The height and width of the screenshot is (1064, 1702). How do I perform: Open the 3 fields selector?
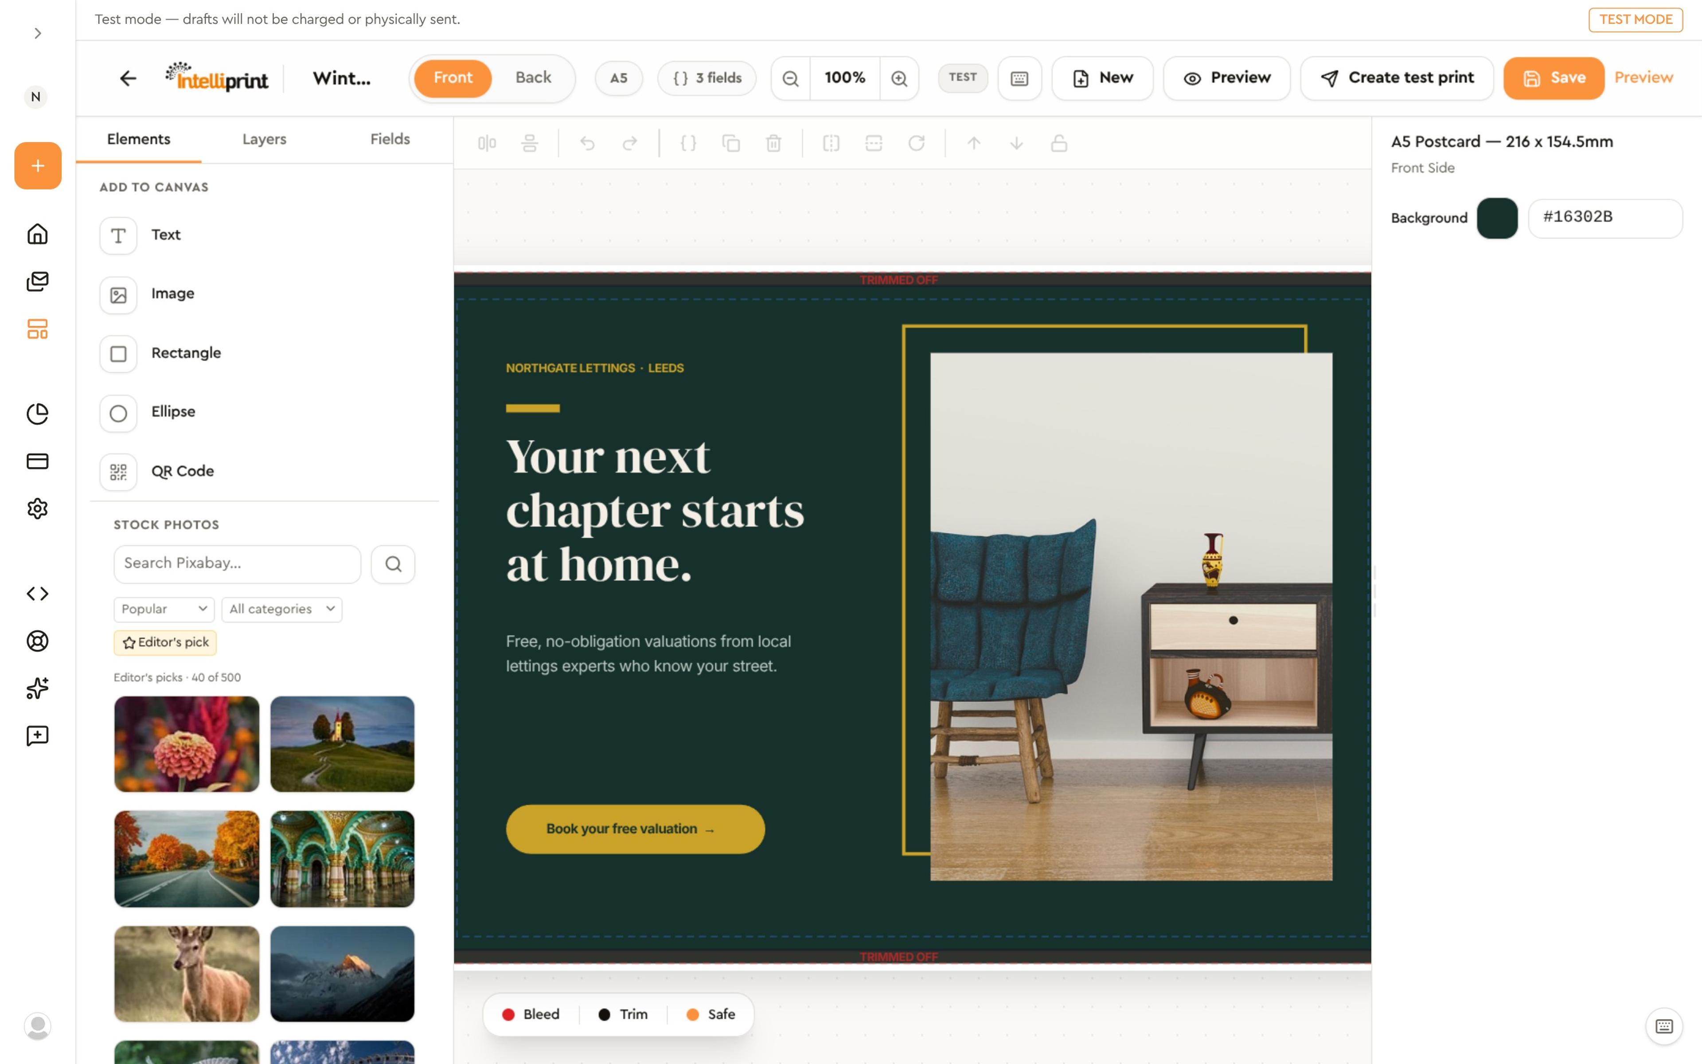[x=707, y=78]
